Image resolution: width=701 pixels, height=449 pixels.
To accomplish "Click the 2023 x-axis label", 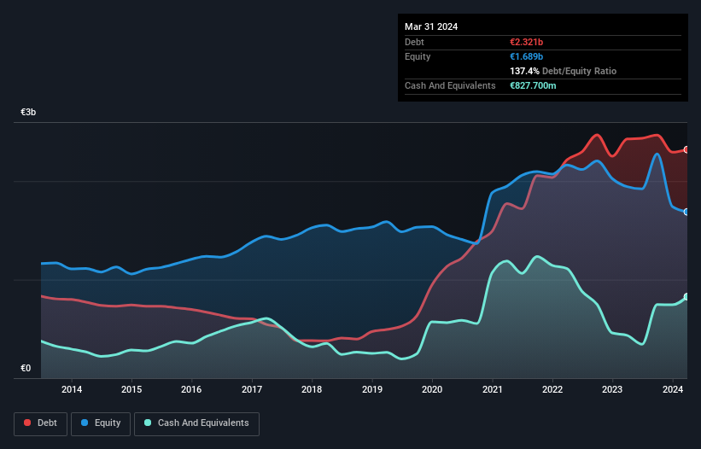I will tap(612, 389).
